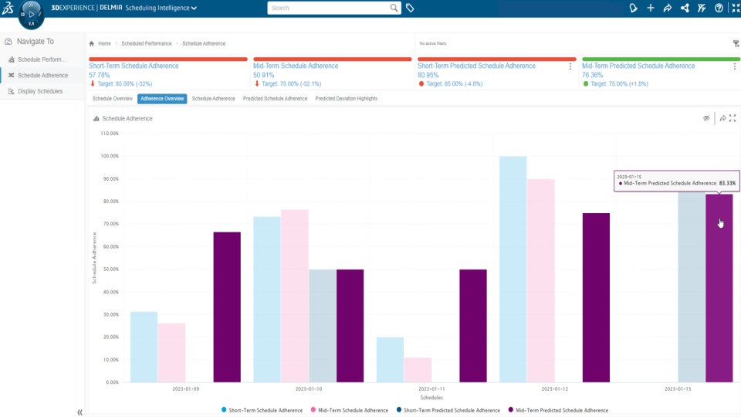Toggle Short-Term Schedule Adherence legend series

(x=262, y=410)
